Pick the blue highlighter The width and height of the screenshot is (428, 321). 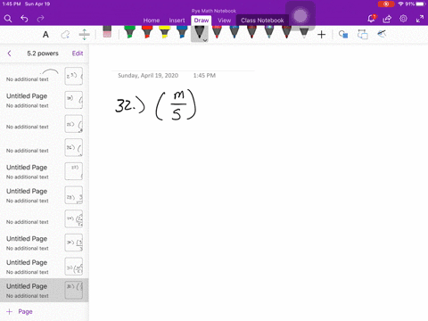(x=182, y=32)
